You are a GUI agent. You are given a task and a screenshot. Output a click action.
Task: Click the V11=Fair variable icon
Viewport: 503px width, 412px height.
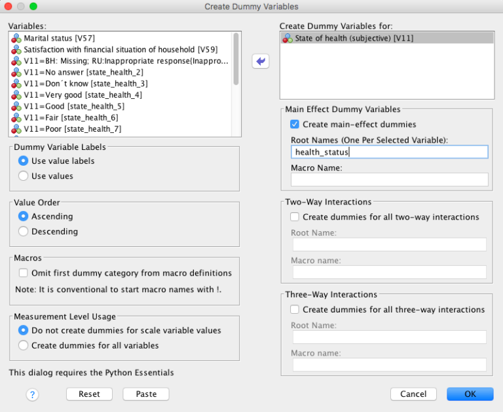pyautogui.click(x=16, y=117)
